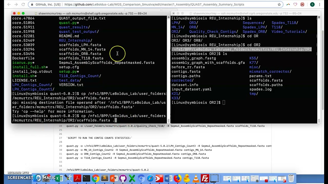Click SCRIPT TO RUN THE CONTIG COUNTS text
Screen dimensions: 328x184
(x=99, y=138)
